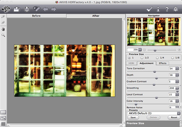Click the Tone Correction slider handle
Image resolution: width=182 pixels, height=127 pixels.
tap(155, 71)
